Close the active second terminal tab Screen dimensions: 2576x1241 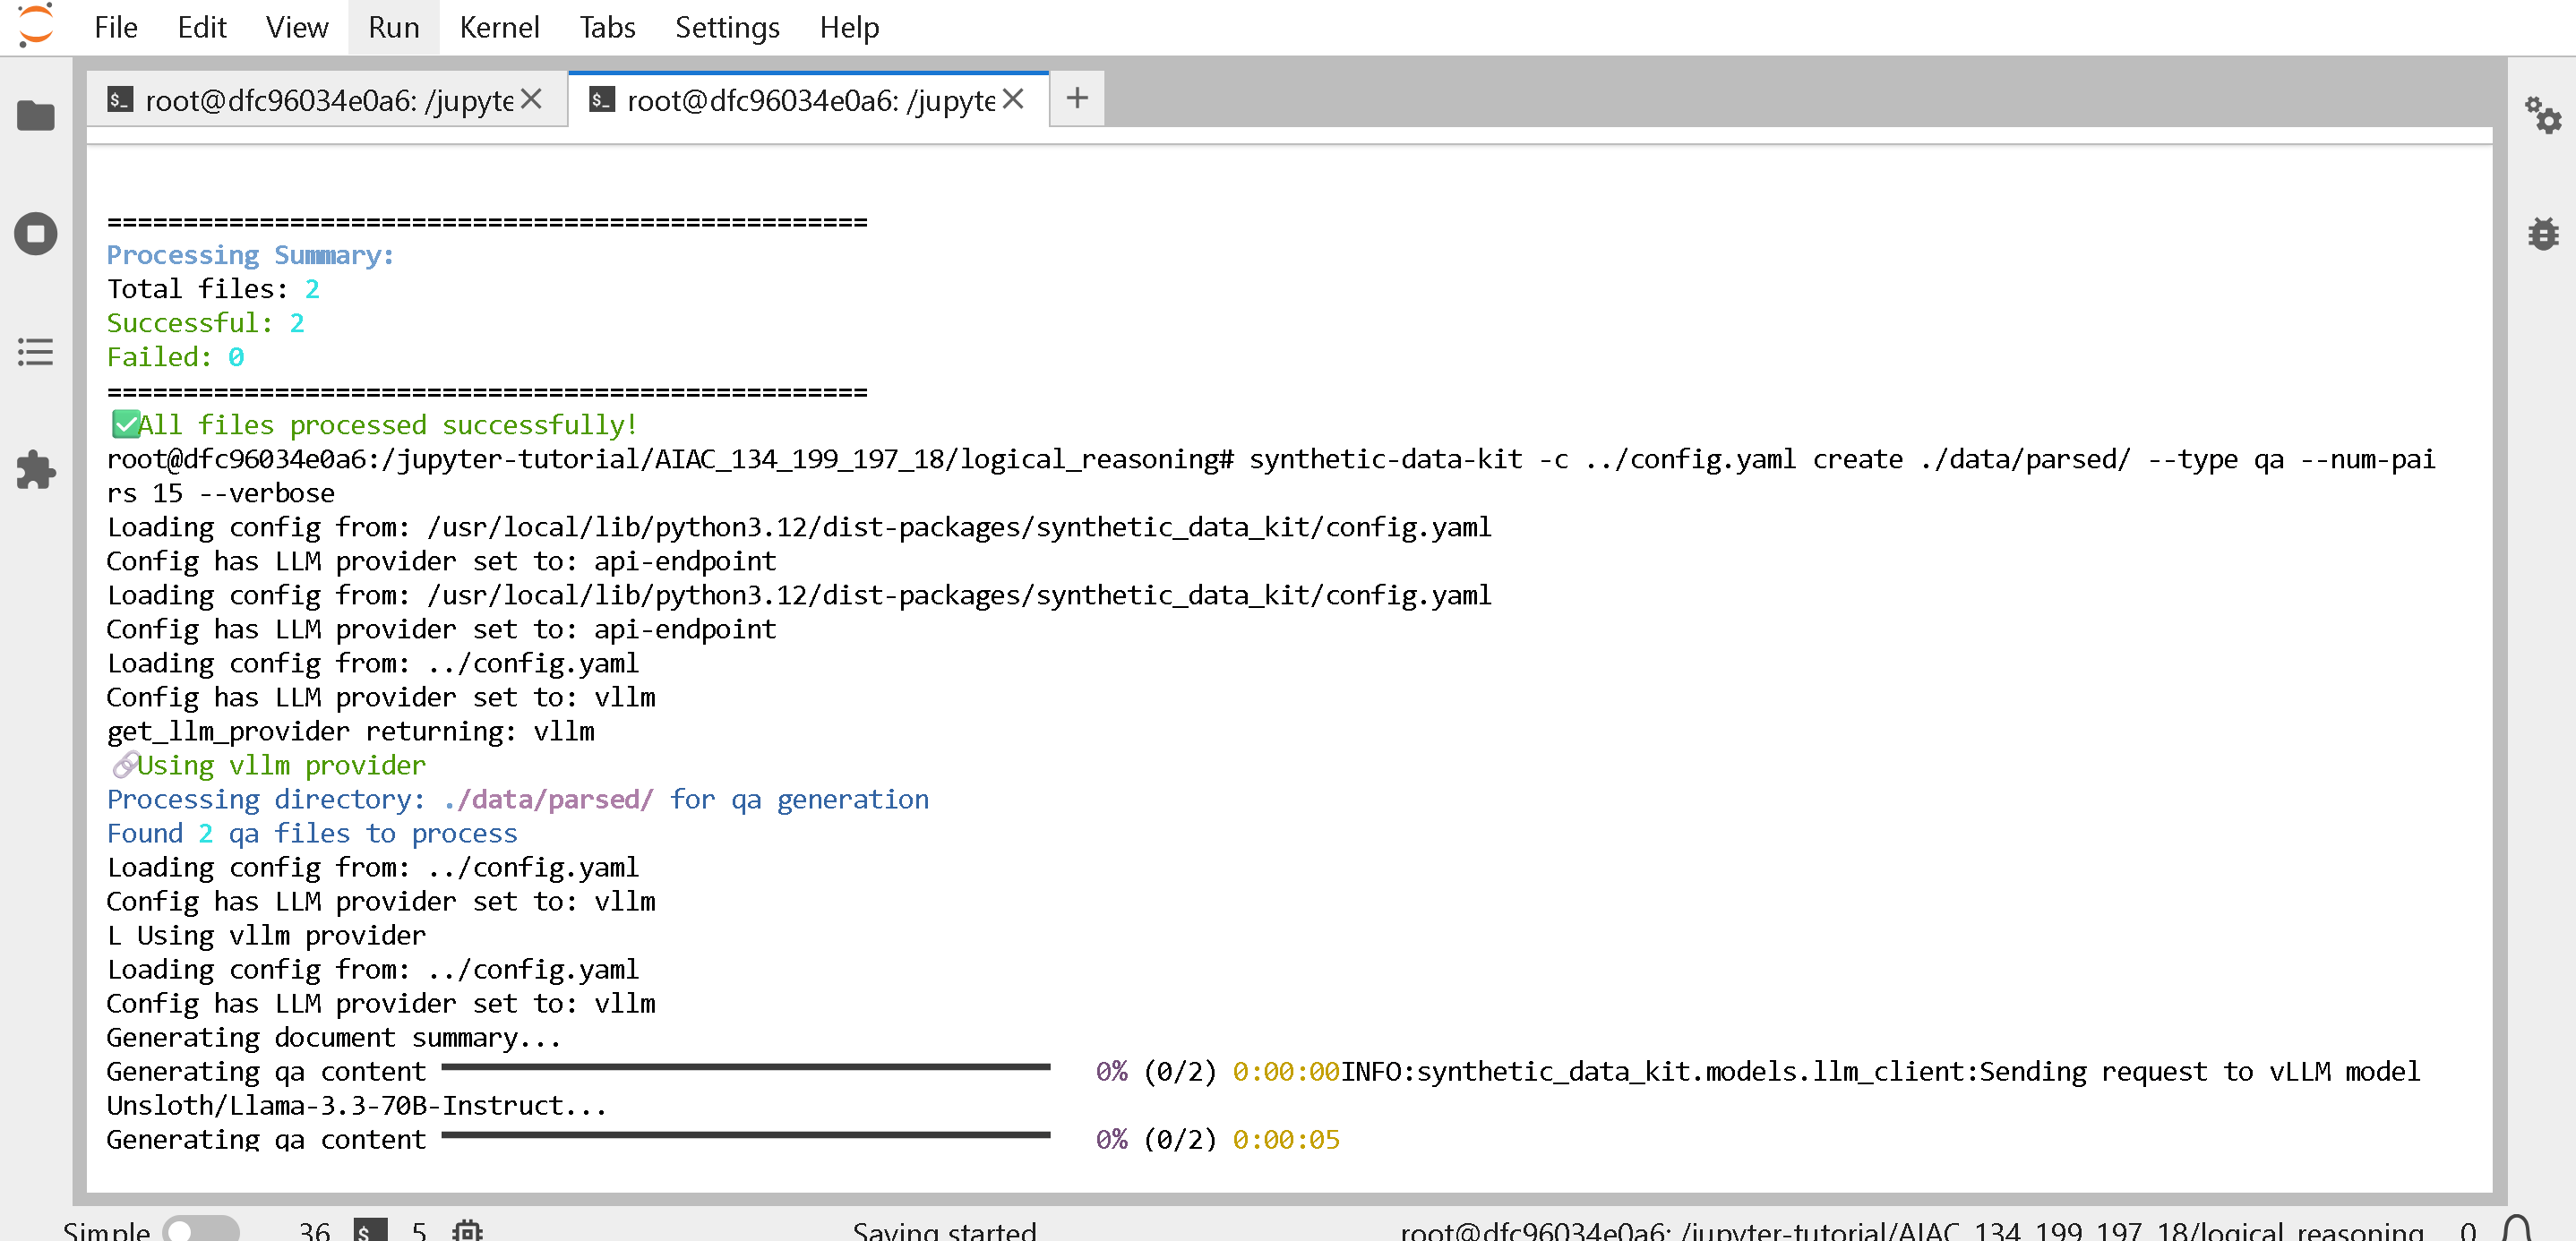(1013, 99)
